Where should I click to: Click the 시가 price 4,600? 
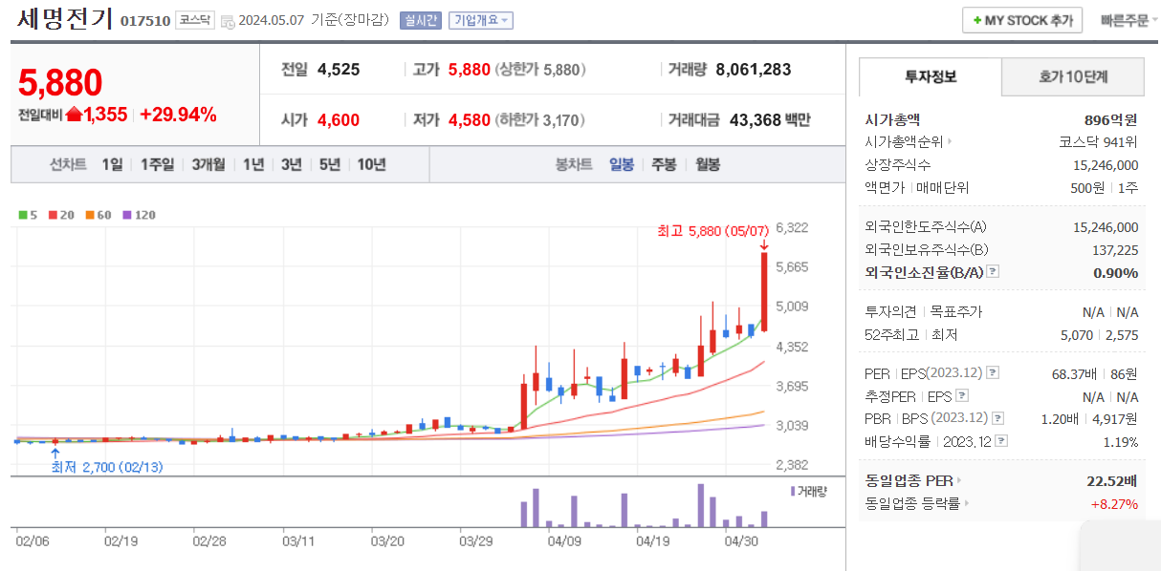click(339, 120)
